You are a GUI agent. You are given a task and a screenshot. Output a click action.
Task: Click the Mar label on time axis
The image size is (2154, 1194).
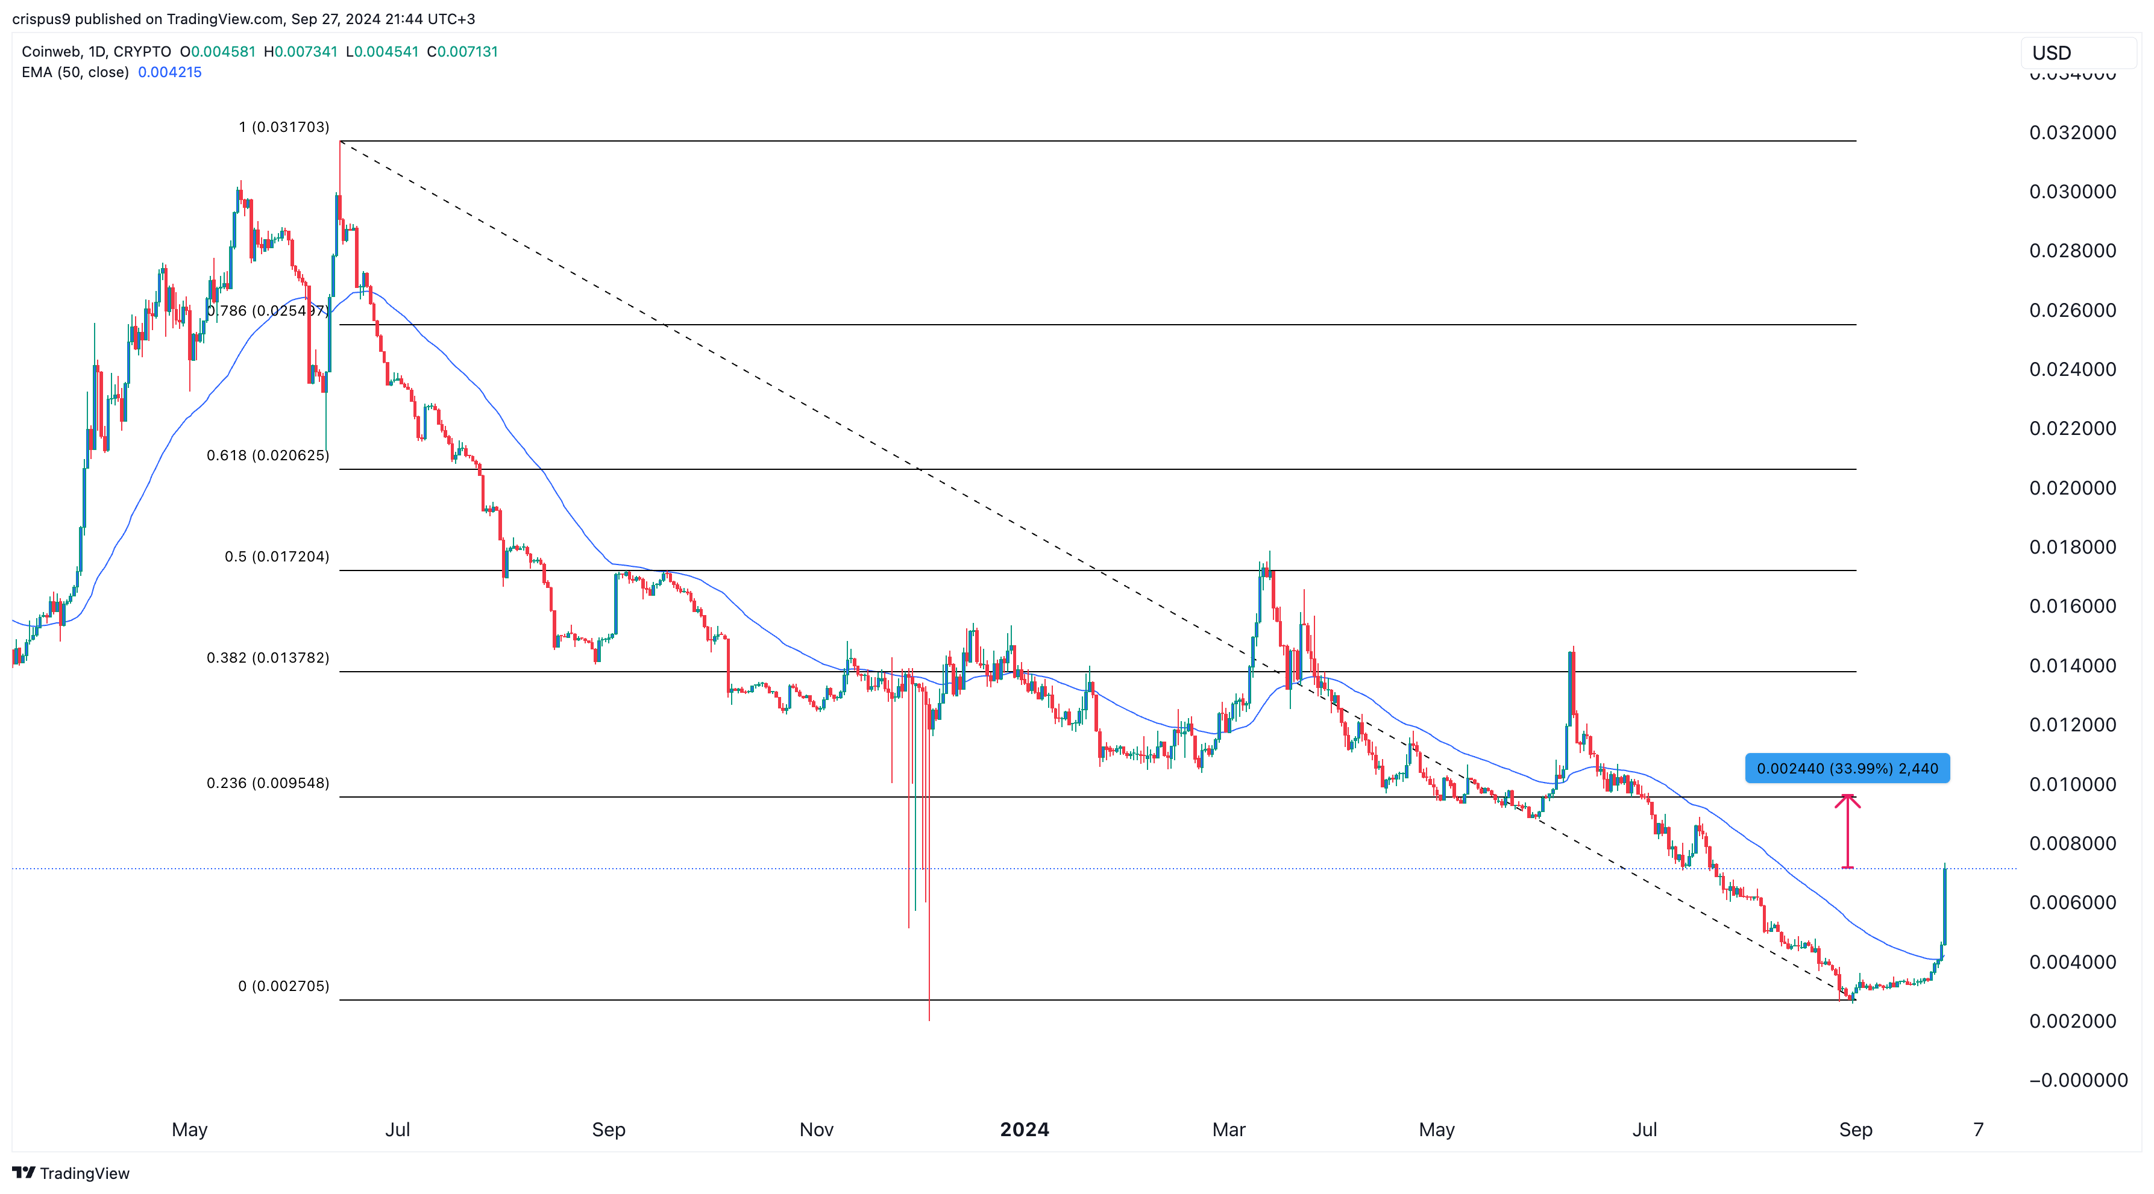coord(1228,1130)
